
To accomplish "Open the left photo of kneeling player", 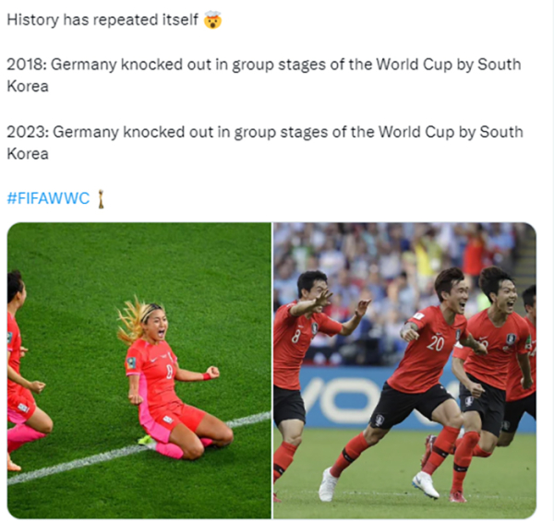I will click(x=139, y=371).
